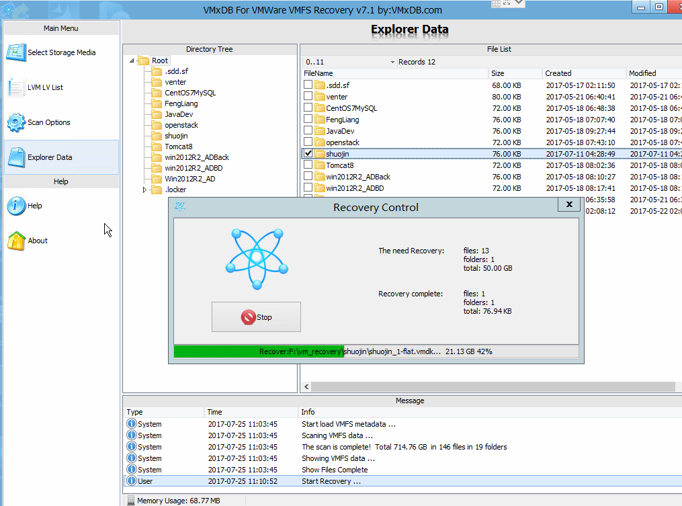Click win2012R2_ADBD folder icon in Directory Tree

(x=157, y=168)
